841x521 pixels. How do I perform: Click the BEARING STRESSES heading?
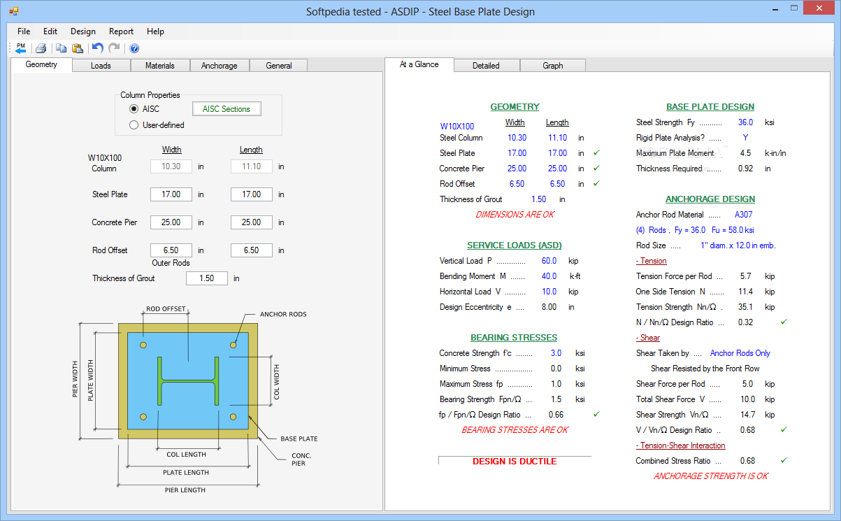click(x=515, y=338)
